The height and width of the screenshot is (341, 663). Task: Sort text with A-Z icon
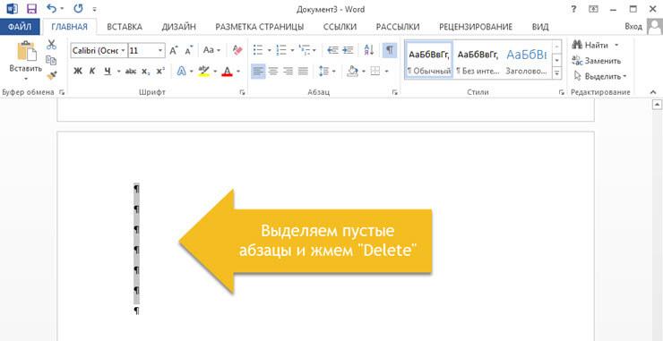point(369,50)
